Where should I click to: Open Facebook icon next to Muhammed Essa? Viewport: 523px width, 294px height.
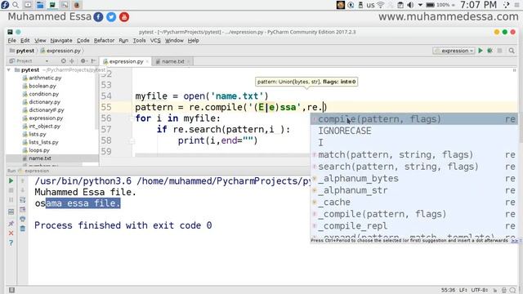pos(98,17)
